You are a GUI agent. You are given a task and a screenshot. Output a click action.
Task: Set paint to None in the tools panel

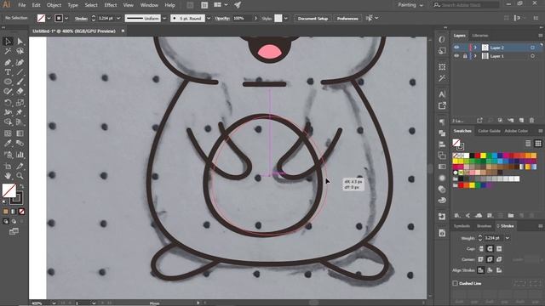tap(21, 212)
